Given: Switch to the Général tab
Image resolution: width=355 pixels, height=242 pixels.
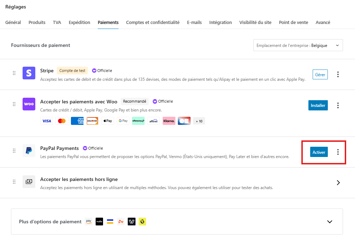Looking at the screenshot, I should 13,23.
